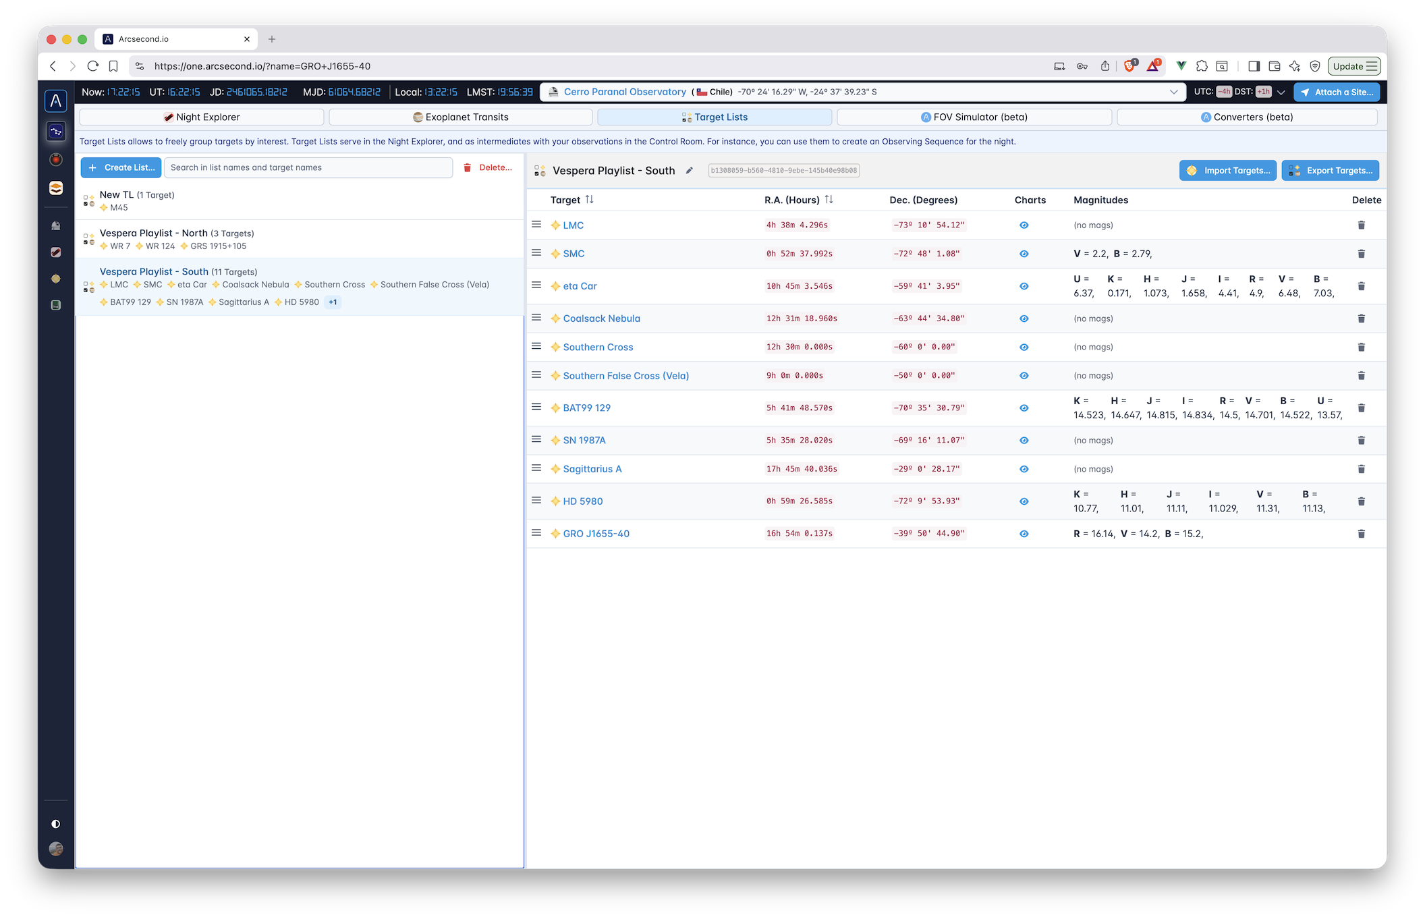
Task: Toggle the GRO J1655-40 chart eye icon
Action: click(x=1024, y=534)
